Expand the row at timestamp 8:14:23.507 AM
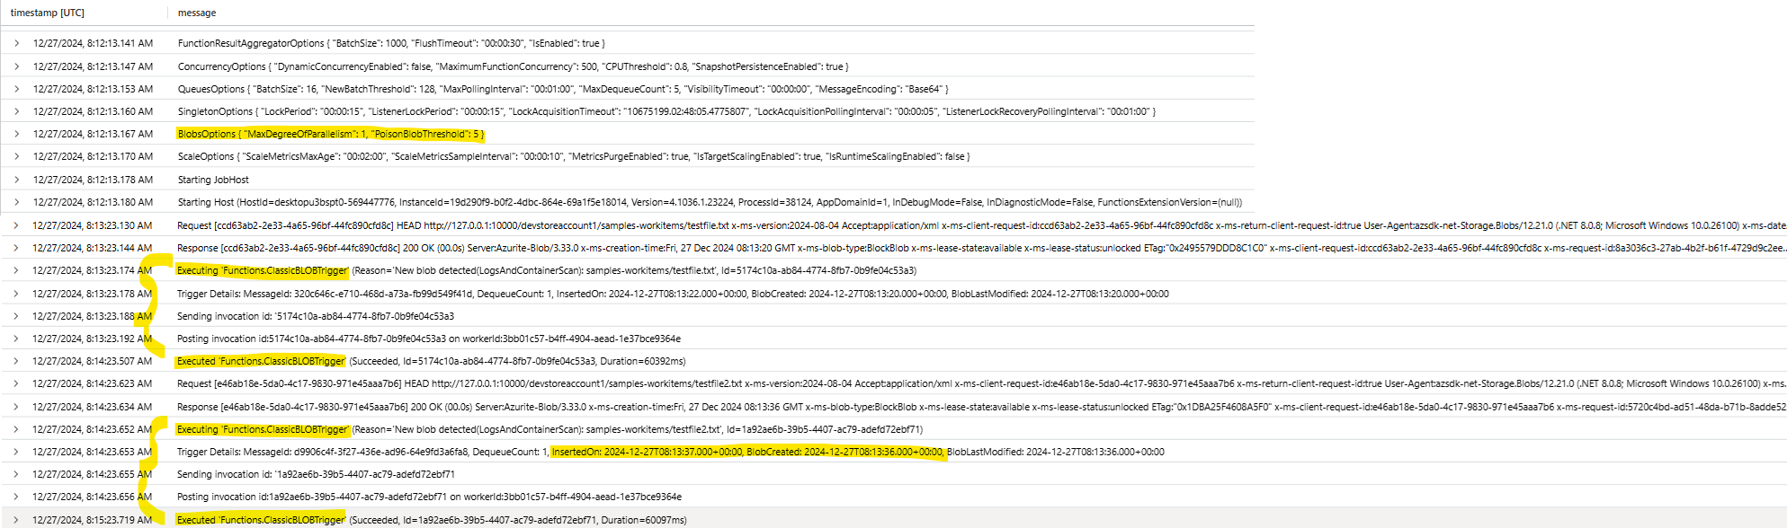 click(16, 361)
